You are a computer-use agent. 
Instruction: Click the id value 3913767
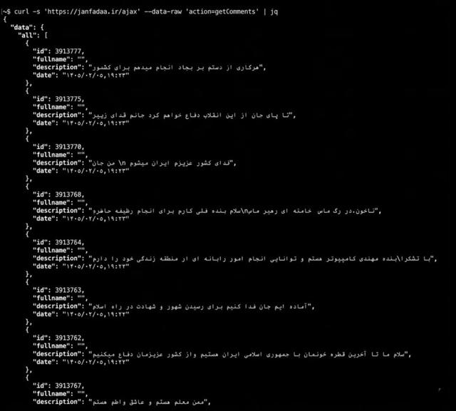[68, 385]
